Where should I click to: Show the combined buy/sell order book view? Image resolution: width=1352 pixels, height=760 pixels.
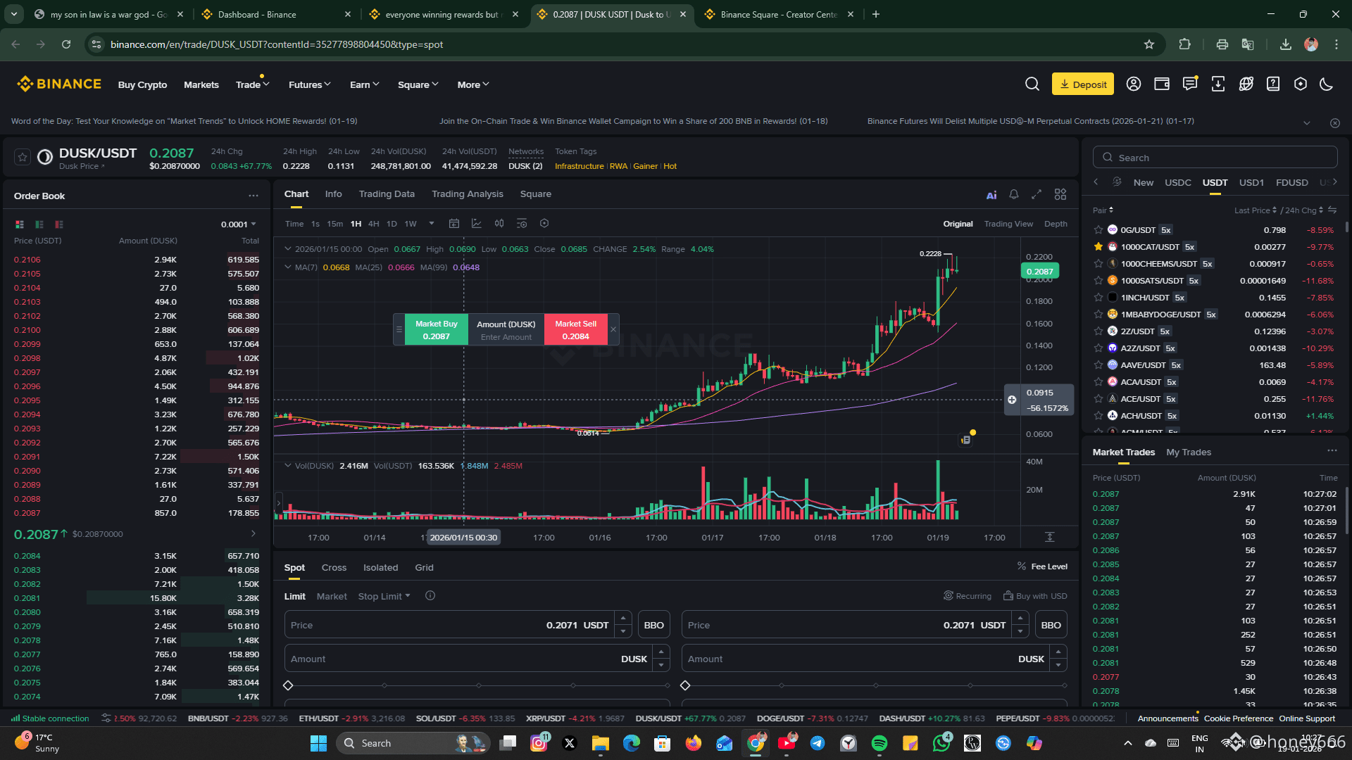[20, 224]
